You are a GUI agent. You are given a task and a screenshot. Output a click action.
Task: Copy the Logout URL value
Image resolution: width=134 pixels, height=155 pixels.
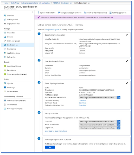coord(119,128)
